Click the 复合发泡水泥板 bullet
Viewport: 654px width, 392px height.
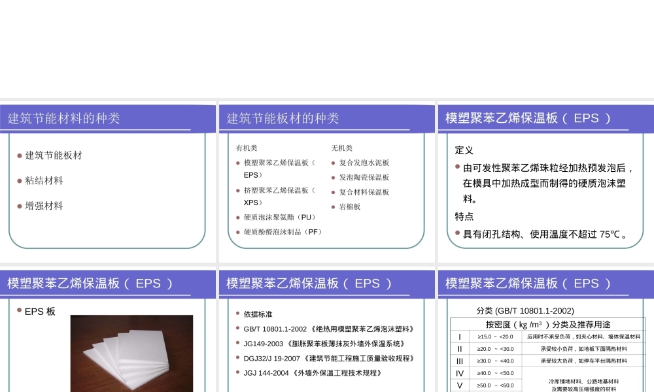(x=364, y=163)
